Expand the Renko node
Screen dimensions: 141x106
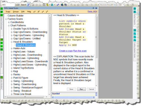click(12, 75)
